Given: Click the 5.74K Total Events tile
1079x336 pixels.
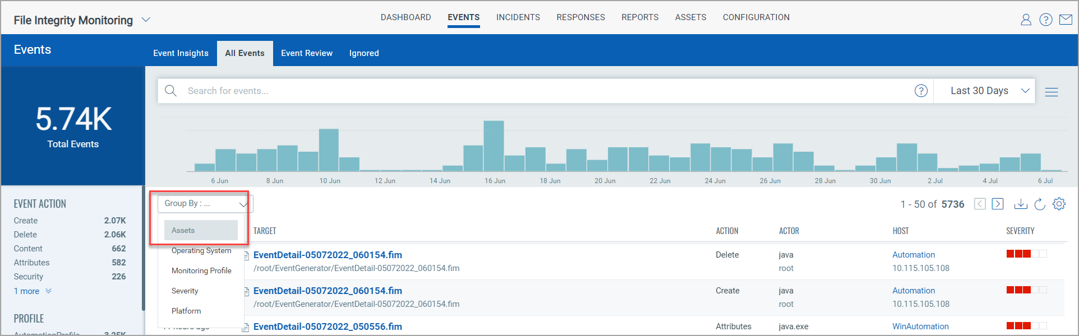Looking at the screenshot, I should (x=73, y=126).
